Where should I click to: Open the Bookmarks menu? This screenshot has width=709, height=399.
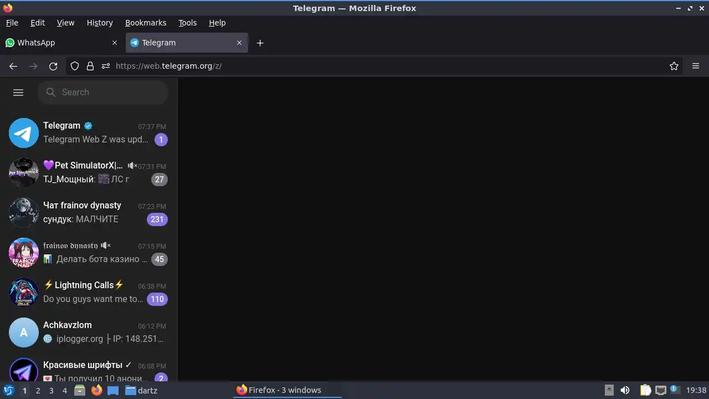click(x=146, y=23)
